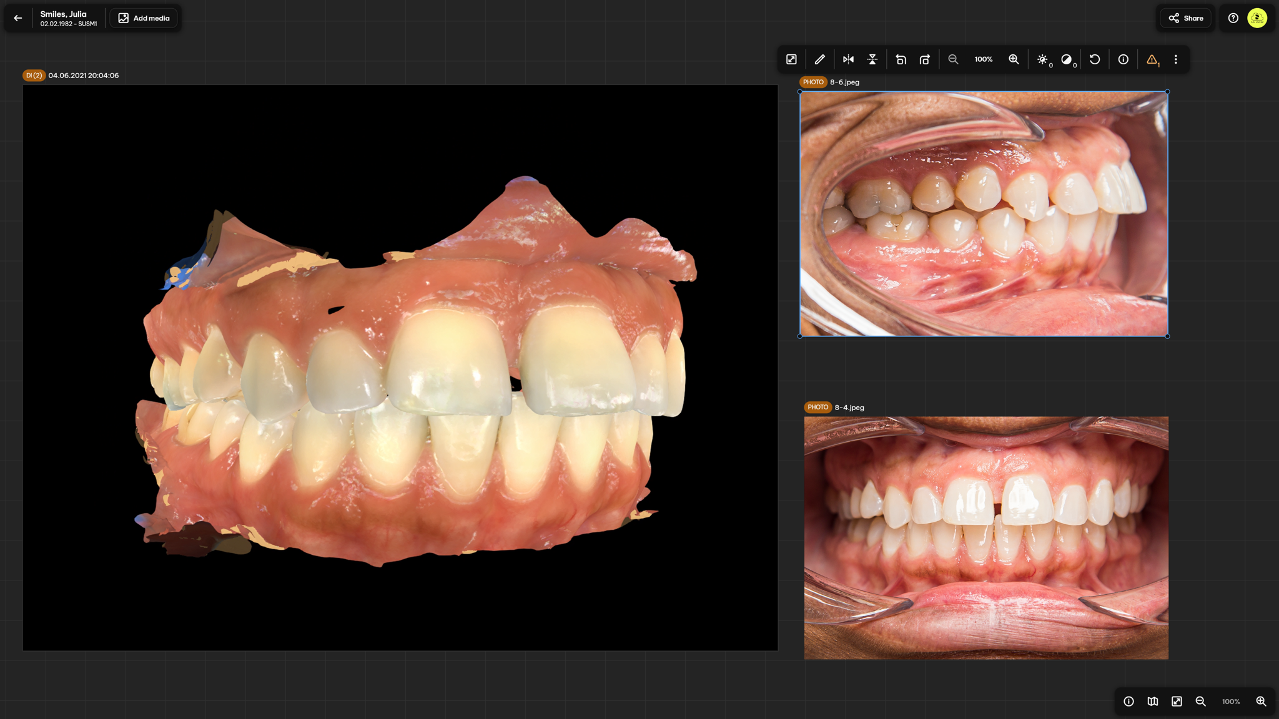This screenshot has height=719, width=1279.
Task: Open the yellow user avatar menu
Action: click(x=1257, y=18)
